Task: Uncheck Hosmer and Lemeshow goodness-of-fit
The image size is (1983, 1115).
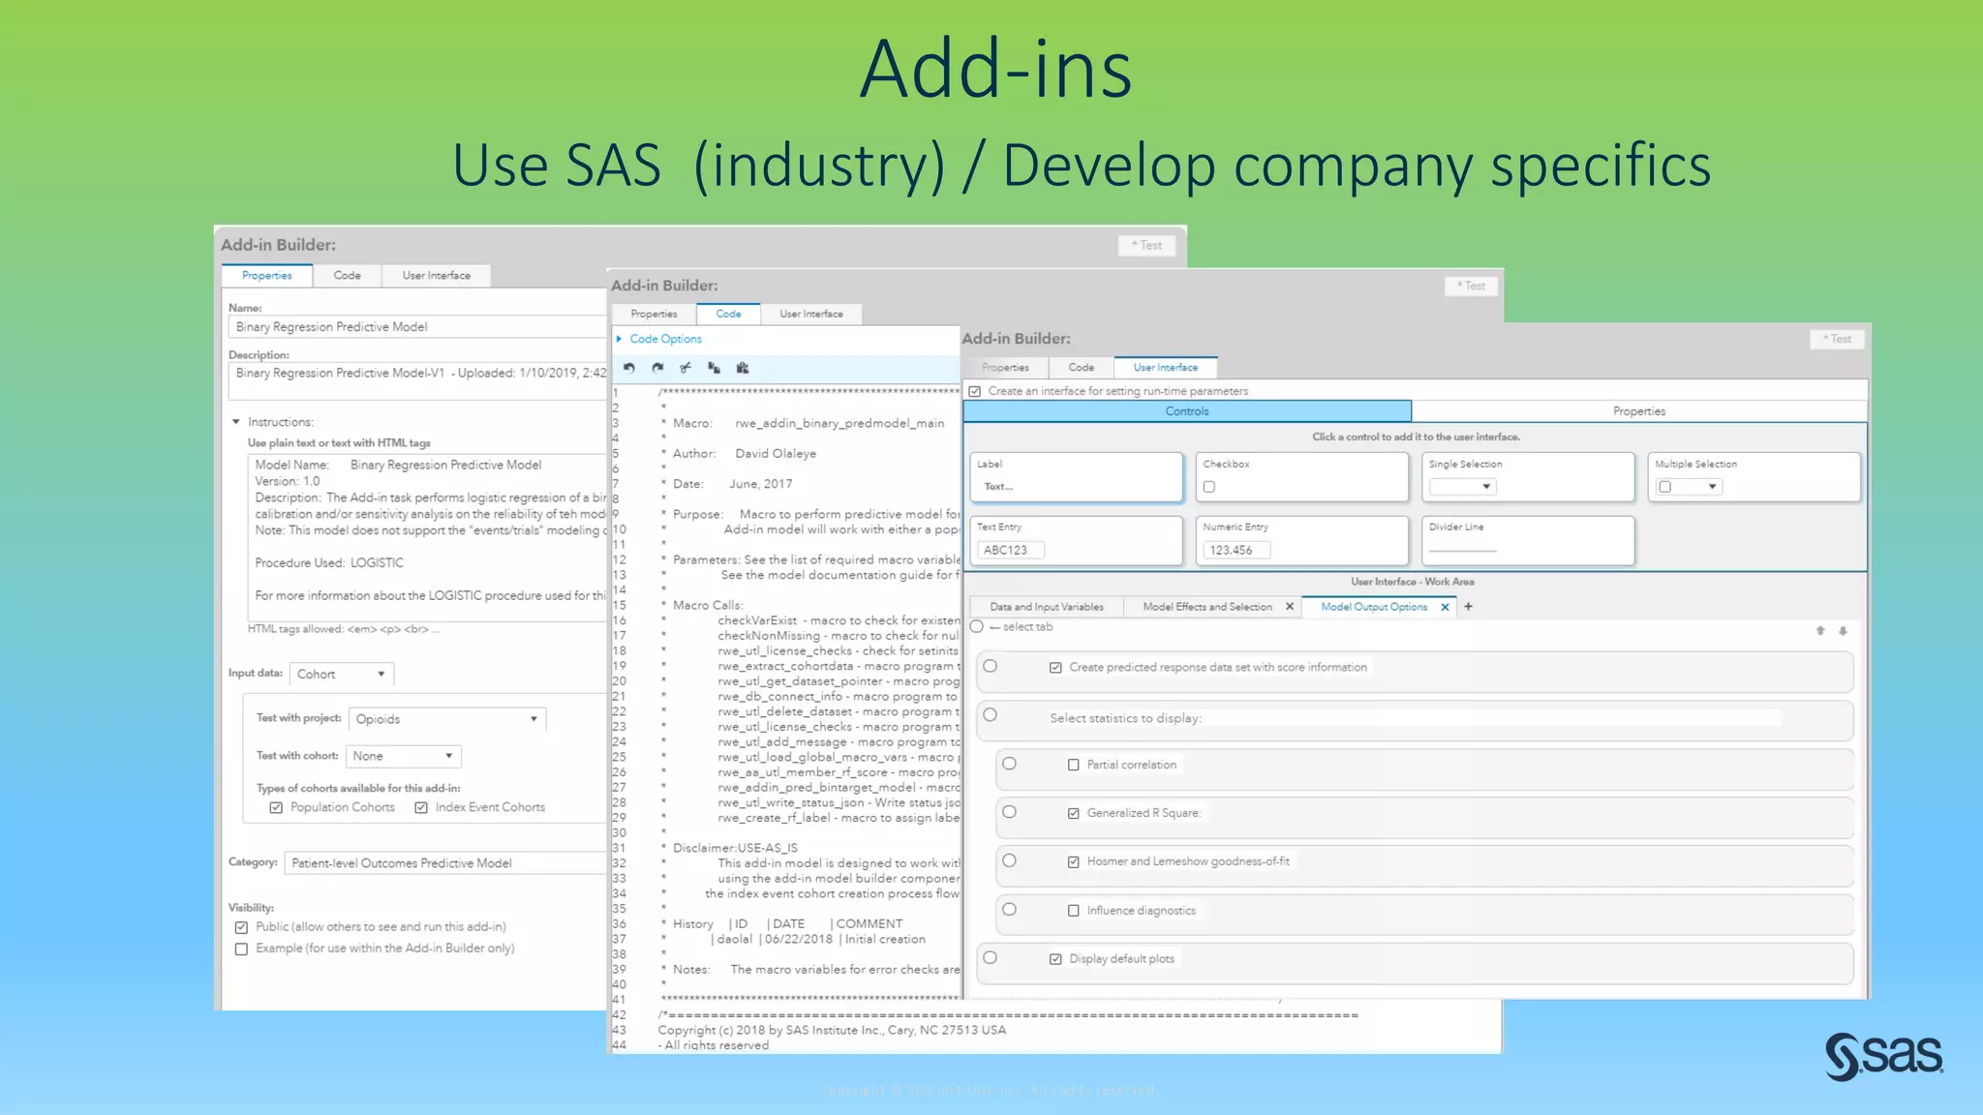Action: coord(1073,861)
